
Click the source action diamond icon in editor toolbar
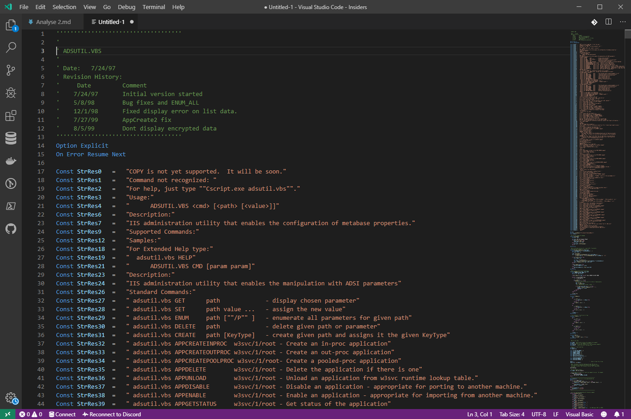(594, 22)
